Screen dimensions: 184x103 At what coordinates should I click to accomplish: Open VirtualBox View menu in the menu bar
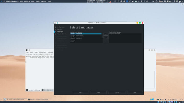tap(33, 1)
